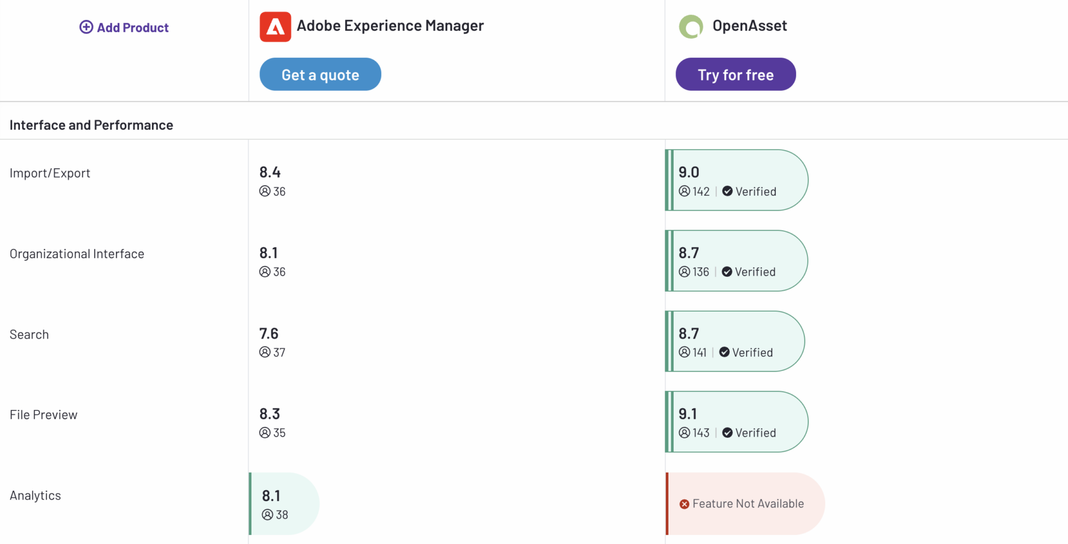This screenshot has height=544, width=1068.
Task: Open the Add Product link text
Action: (x=133, y=27)
